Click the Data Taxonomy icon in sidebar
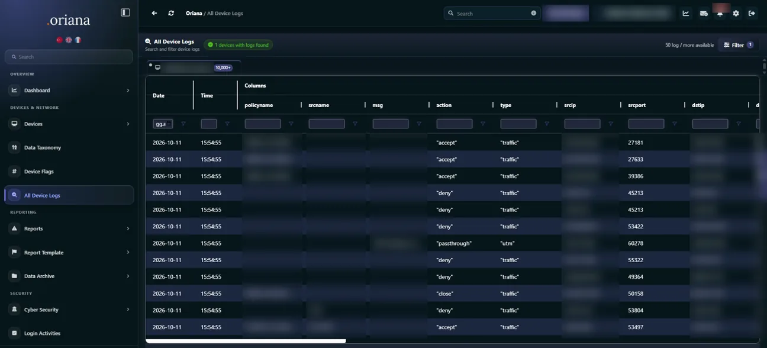Screen dimensions: 767x348 (x=14, y=147)
